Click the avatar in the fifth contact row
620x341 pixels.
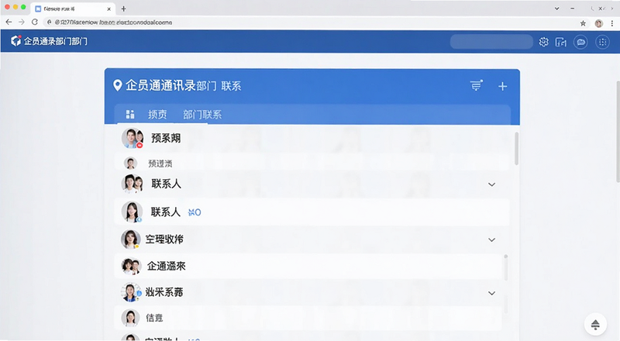point(131,239)
